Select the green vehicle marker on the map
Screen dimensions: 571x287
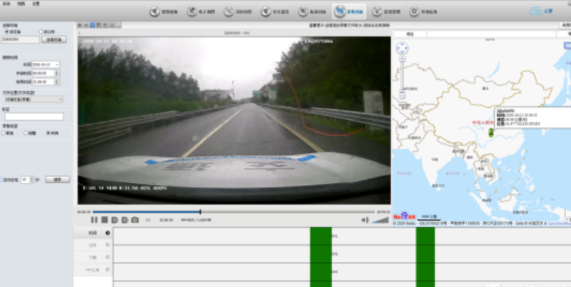pyautogui.click(x=491, y=132)
